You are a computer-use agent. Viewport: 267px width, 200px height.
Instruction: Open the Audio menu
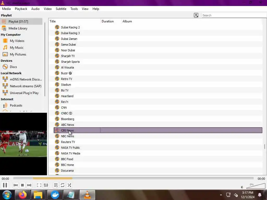tap(35, 9)
